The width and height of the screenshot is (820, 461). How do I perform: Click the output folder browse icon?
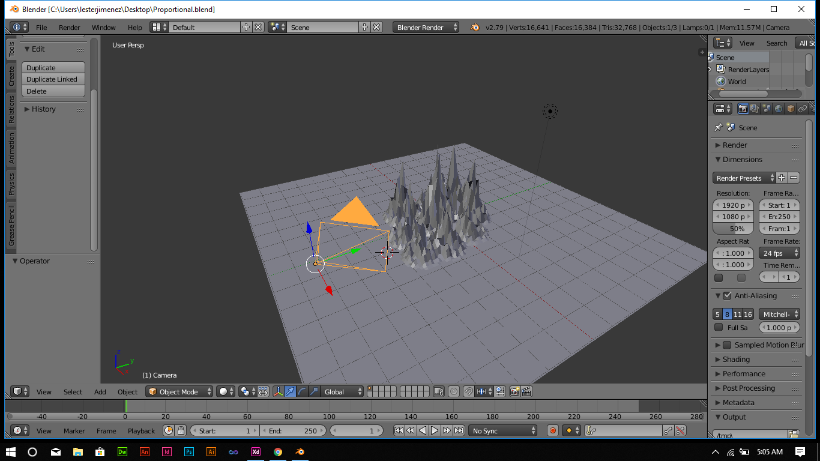pyautogui.click(x=794, y=435)
